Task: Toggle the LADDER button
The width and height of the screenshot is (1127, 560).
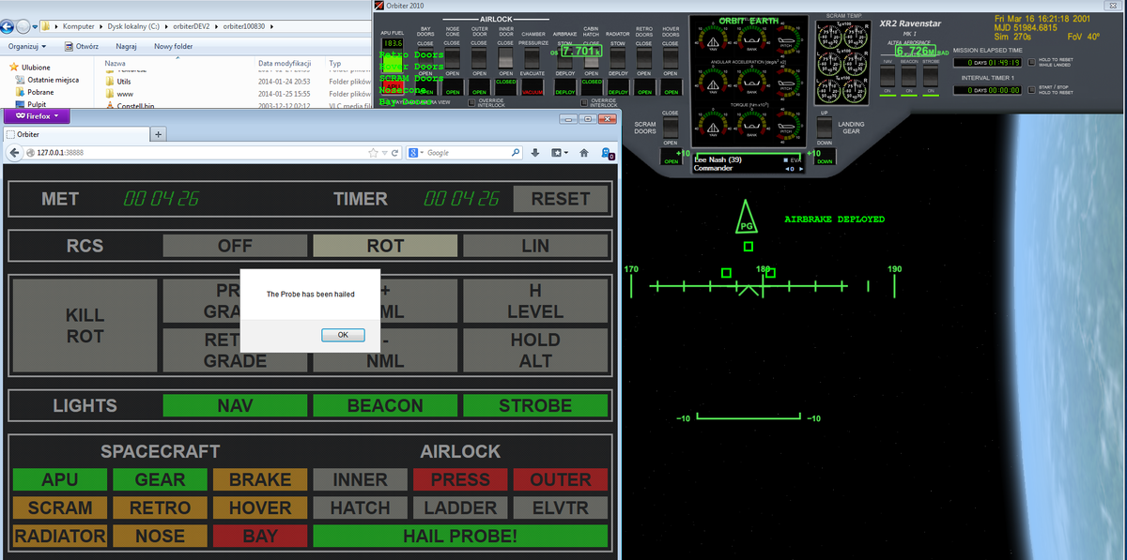Action: pos(460,507)
